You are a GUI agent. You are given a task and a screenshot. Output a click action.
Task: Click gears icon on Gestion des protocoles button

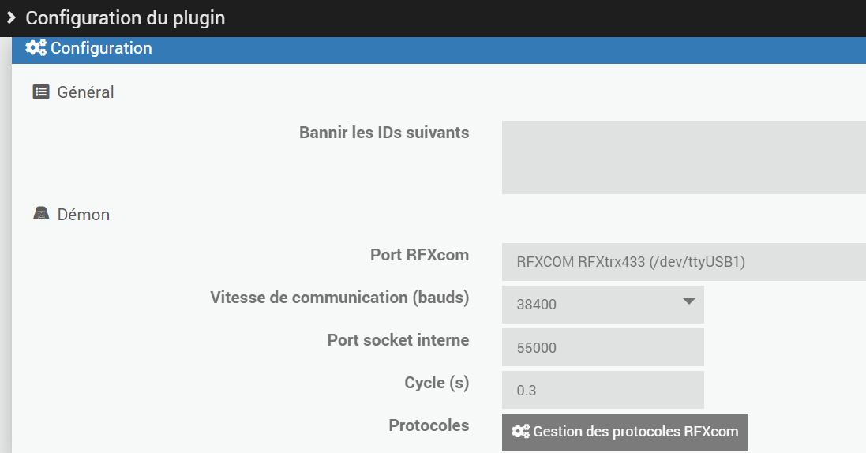click(520, 432)
